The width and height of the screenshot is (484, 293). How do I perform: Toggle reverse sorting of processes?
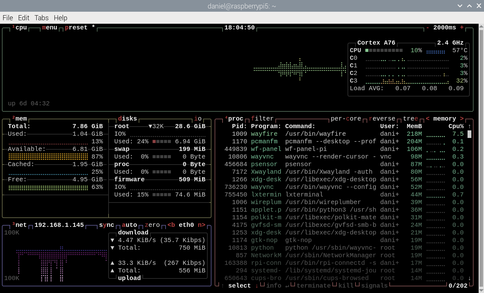382,119
